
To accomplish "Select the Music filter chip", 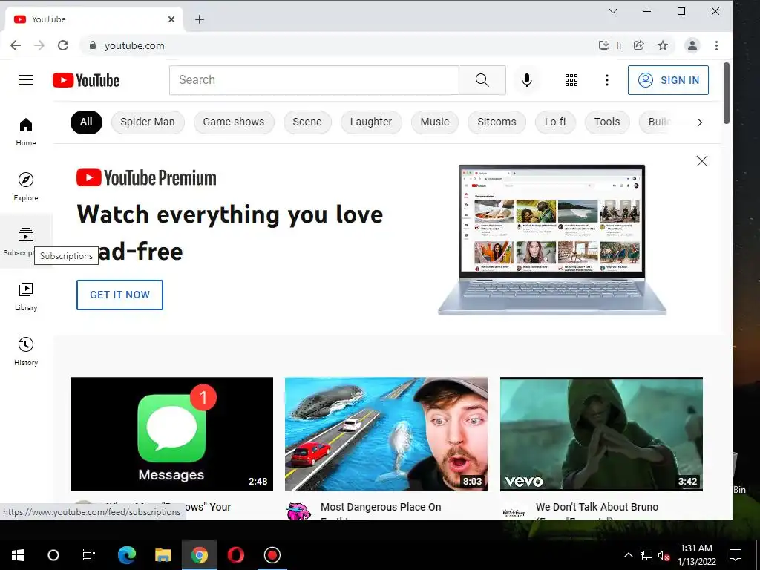I will 435,122.
